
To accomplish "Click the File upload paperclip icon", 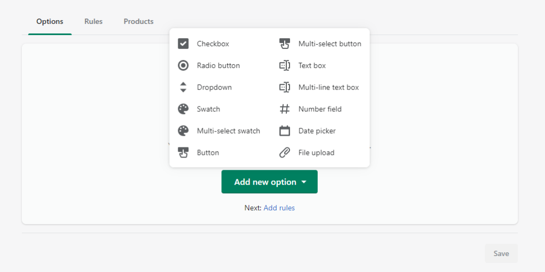I will [x=285, y=152].
